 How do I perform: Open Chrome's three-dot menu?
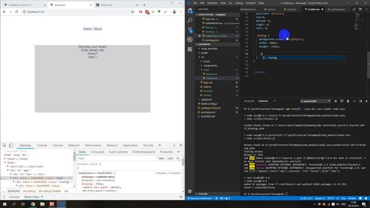(x=181, y=12)
